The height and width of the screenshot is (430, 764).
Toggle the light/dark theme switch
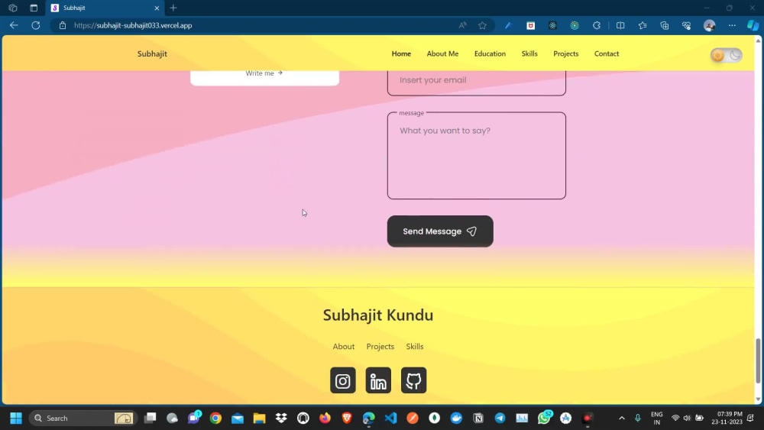click(726, 55)
